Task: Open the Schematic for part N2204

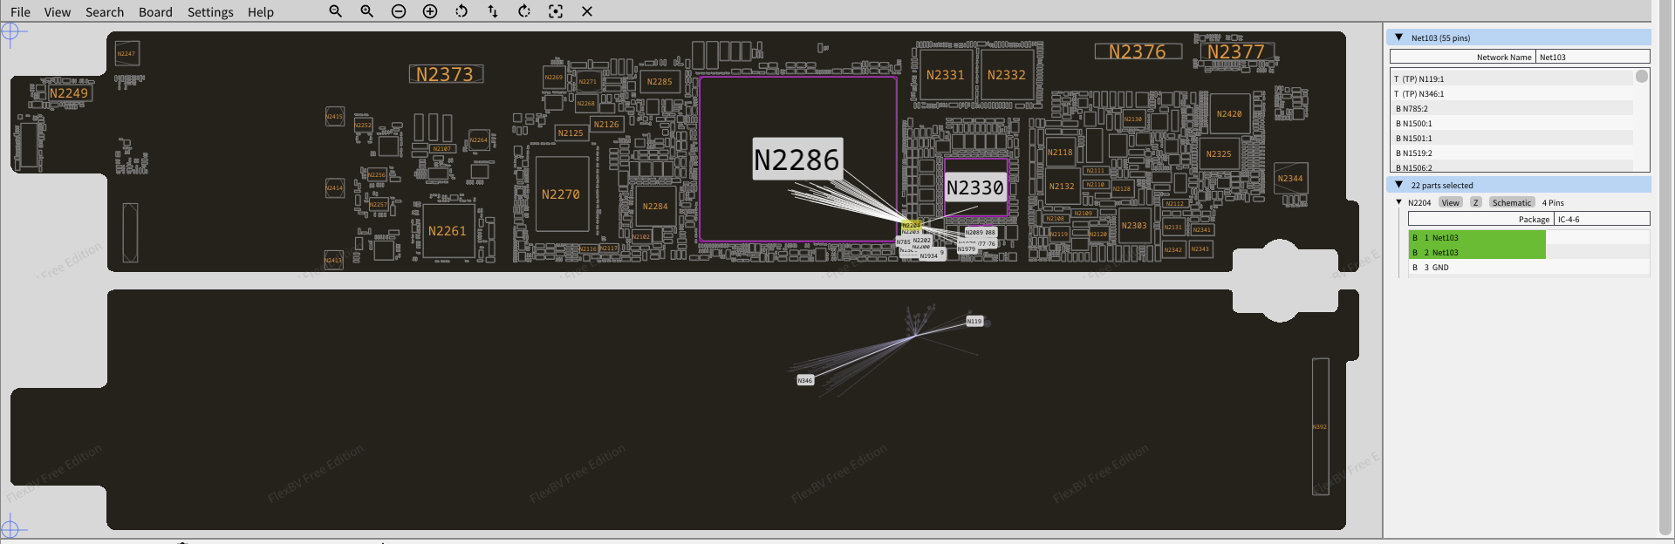Action: tap(1511, 202)
